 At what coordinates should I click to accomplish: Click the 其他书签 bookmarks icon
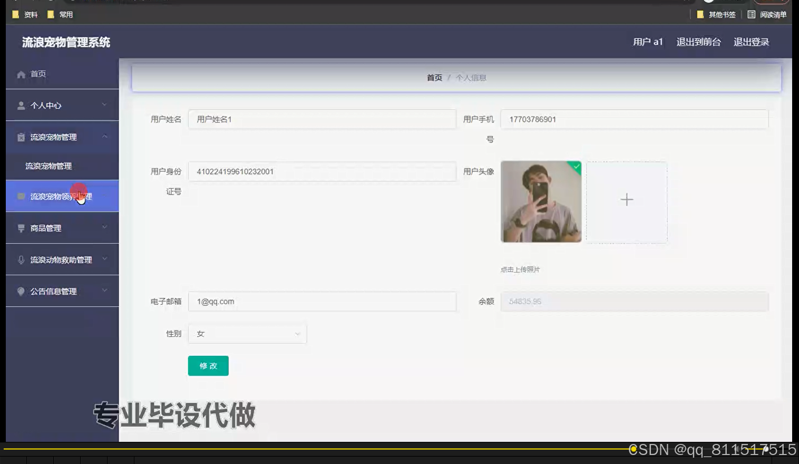(x=700, y=14)
